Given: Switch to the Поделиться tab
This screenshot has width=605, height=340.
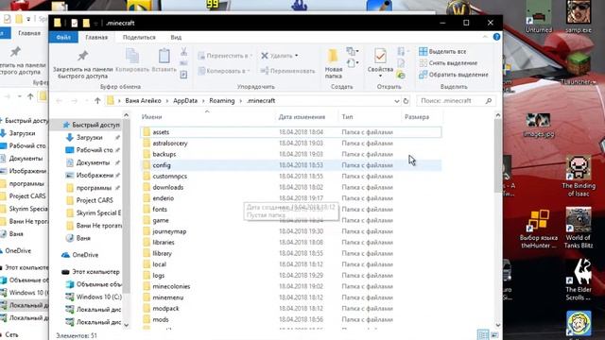Looking at the screenshot, I should point(139,38).
